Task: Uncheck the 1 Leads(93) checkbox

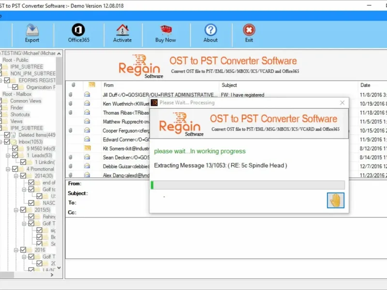Action: [15, 155]
